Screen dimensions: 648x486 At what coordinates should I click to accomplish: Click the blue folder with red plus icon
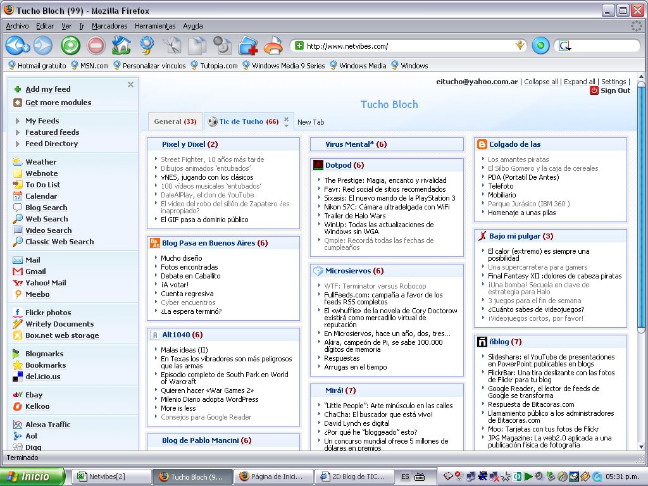(x=248, y=46)
